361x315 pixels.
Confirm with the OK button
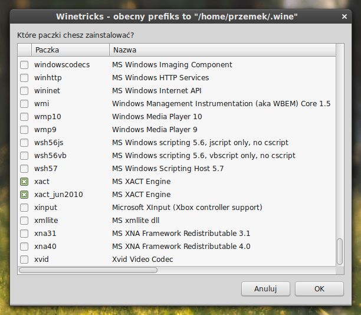tap(319, 289)
